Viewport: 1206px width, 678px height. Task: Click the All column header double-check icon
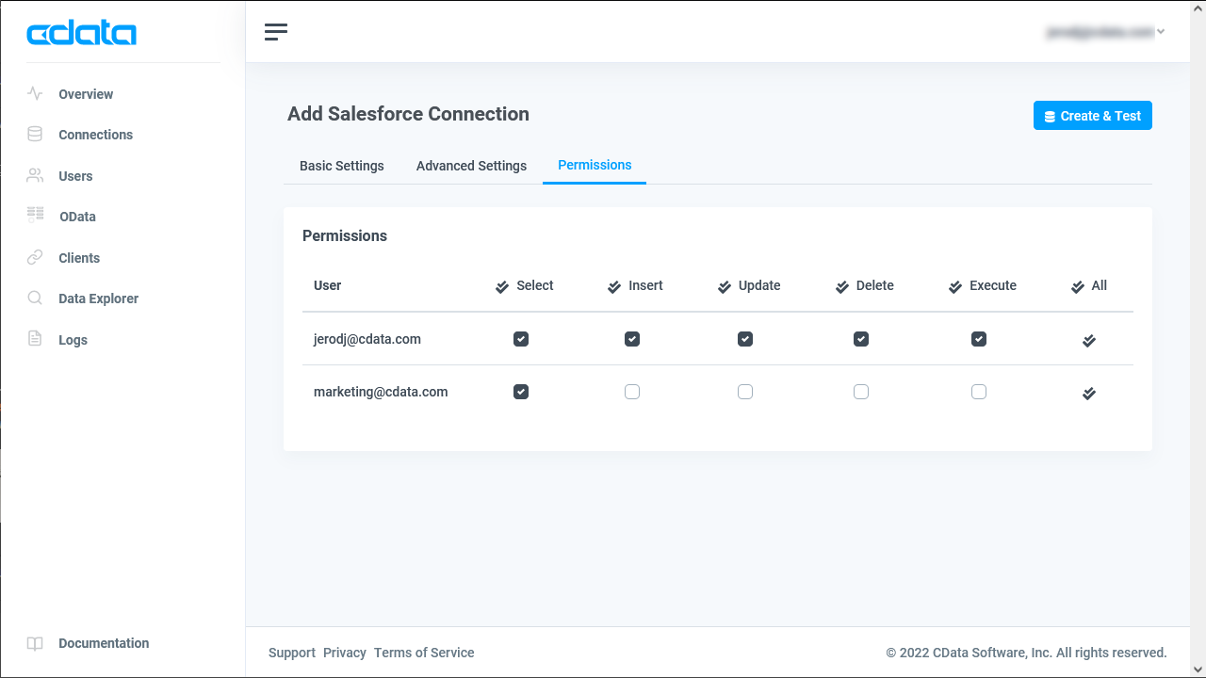[1078, 287]
